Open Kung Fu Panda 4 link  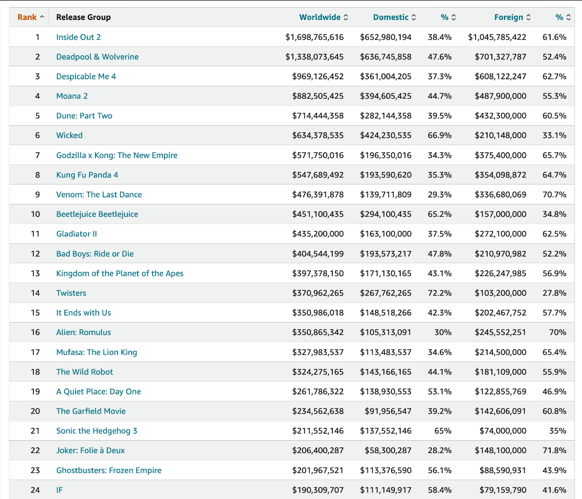(x=87, y=175)
